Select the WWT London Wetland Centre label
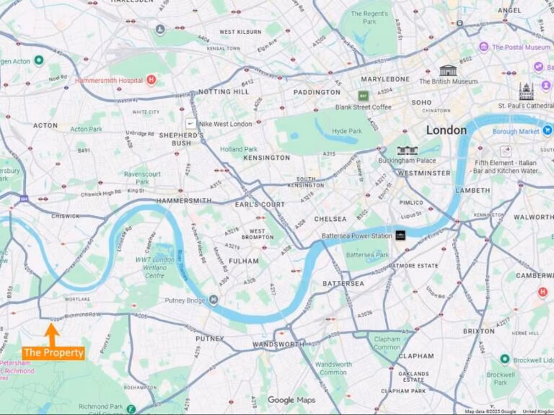Viewport: 554px width, 415px height. click(x=155, y=267)
